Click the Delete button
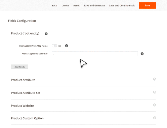The width and height of the screenshot is (167, 128). pos(65,5)
